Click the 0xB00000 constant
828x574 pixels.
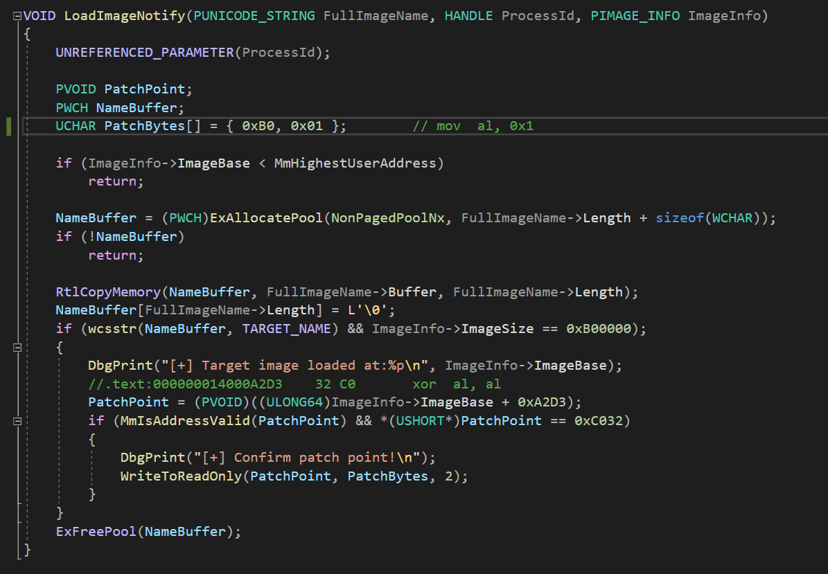point(599,329)
